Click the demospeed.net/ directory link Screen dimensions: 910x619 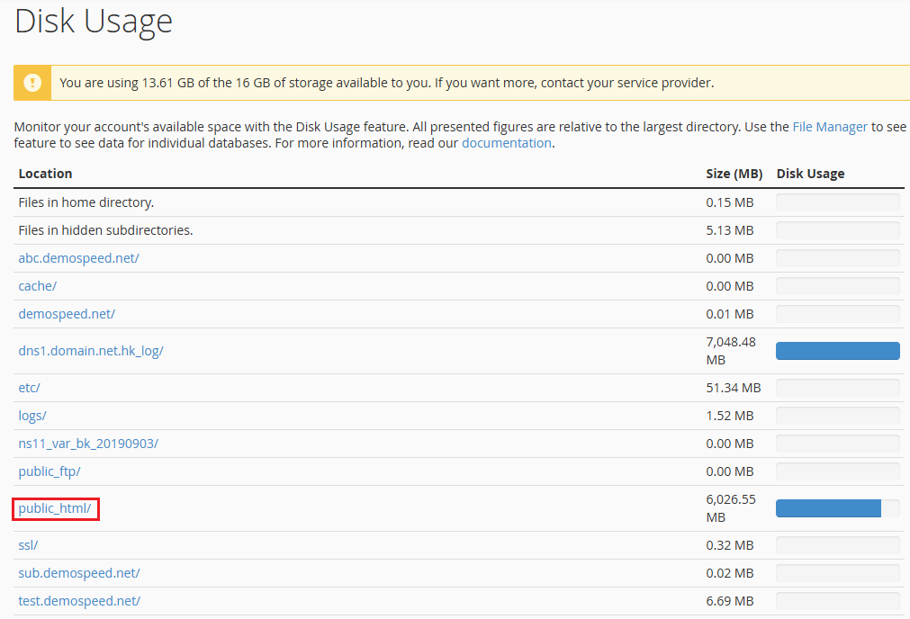tap(67, 314)
